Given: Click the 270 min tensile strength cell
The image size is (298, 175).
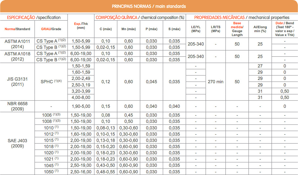Looking at the screenshot, I should pos(216,82).
